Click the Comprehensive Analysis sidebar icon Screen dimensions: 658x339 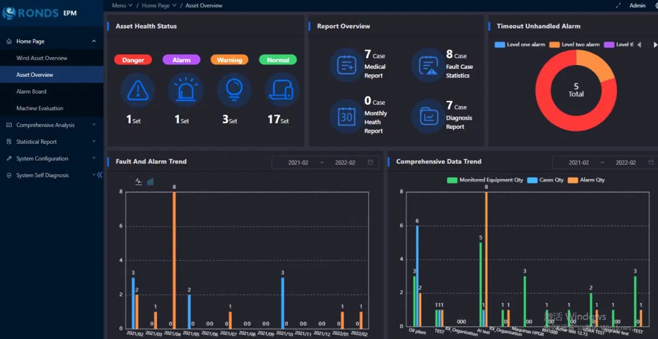coord(9,125)
